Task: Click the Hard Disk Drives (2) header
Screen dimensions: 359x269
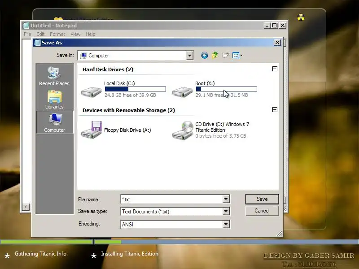Action: (108, 69)
